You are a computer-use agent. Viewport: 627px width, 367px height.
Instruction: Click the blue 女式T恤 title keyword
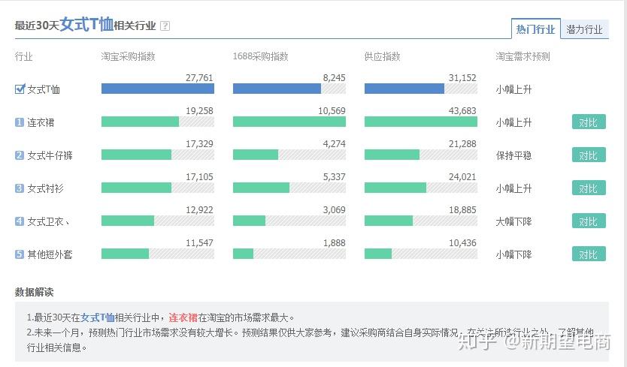86,24
